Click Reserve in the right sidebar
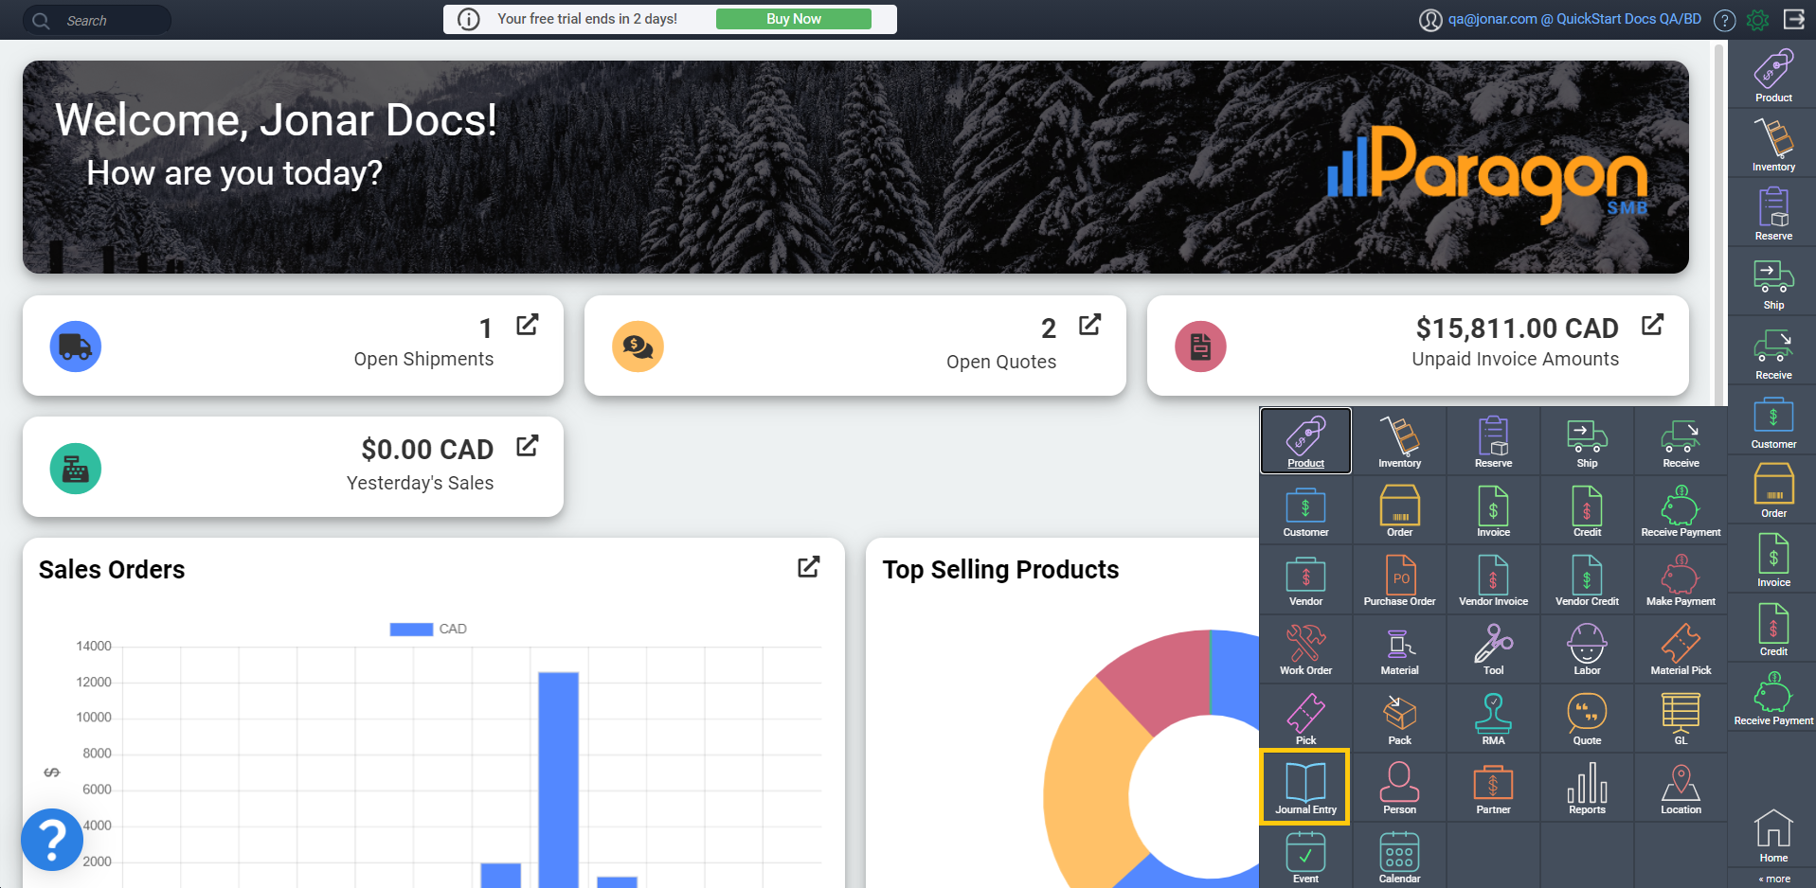This screenshot has width=1816, height=888. click(1773, 213)
